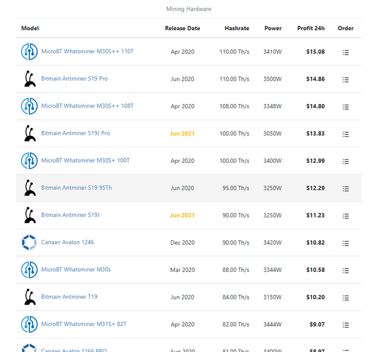The width and height of the screenshot is (376, 352).
Task: Open order list icon for Antminer S19J Pro row
Action: [345, 134]
